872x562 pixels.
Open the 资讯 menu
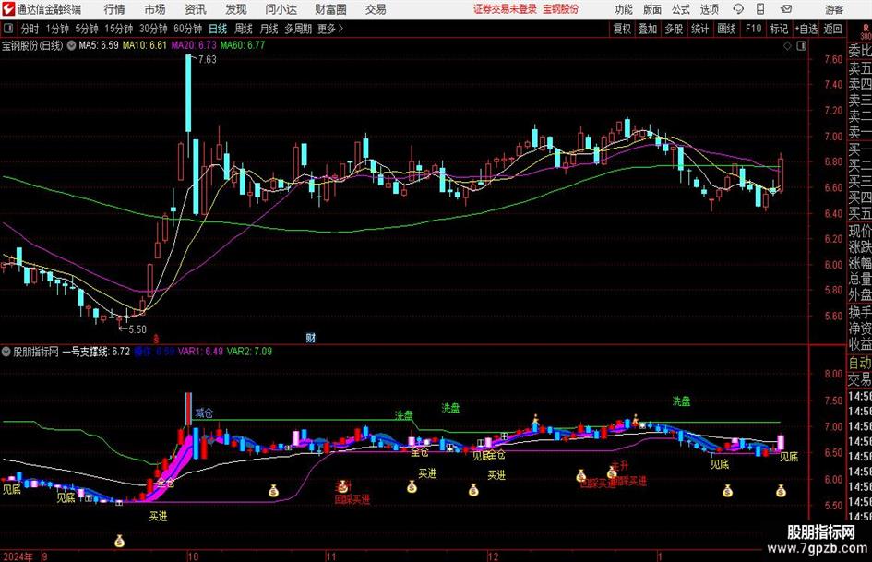click(x=196, y=9)
